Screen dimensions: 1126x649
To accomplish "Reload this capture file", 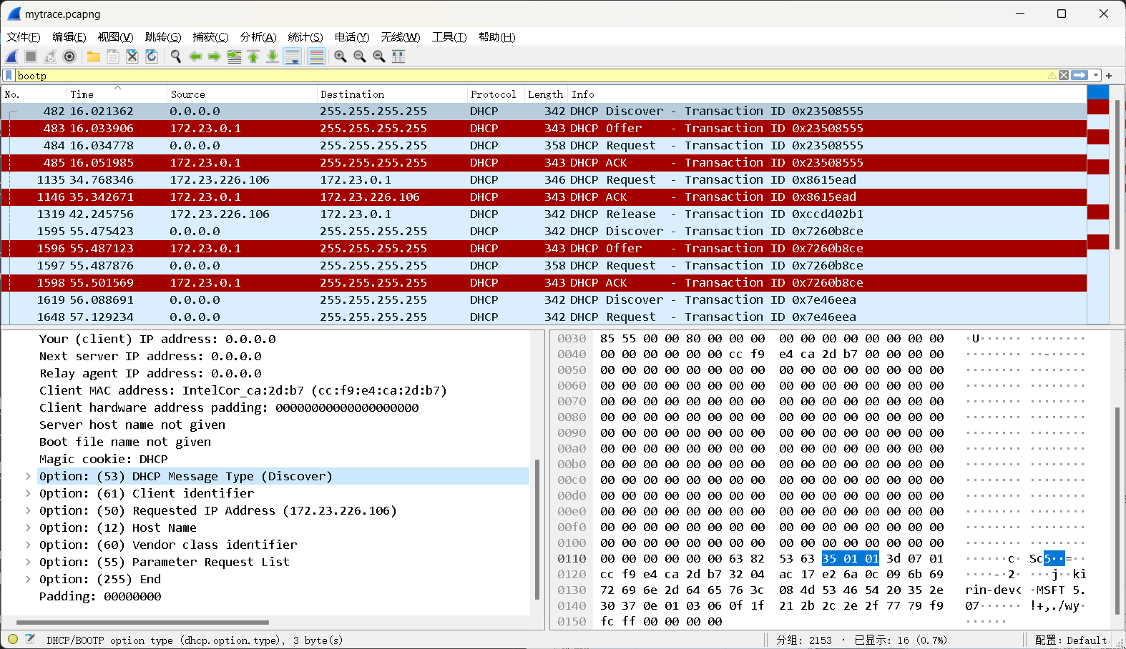I will click(x=152, y=56).
